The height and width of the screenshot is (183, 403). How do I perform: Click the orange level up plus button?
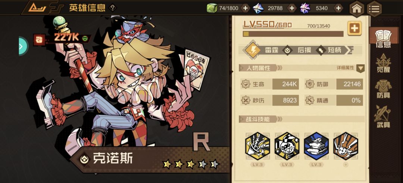click(354, 28)
